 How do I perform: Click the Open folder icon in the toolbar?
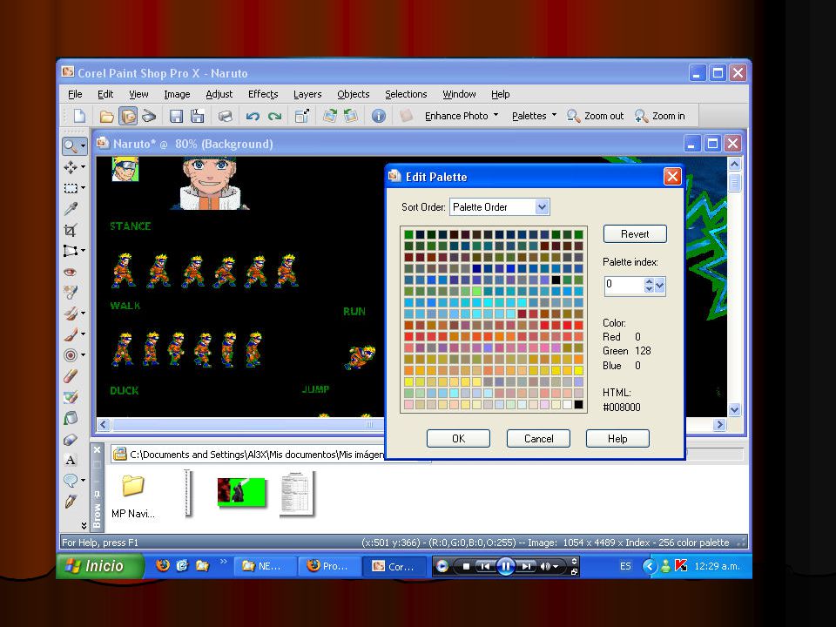106,116
